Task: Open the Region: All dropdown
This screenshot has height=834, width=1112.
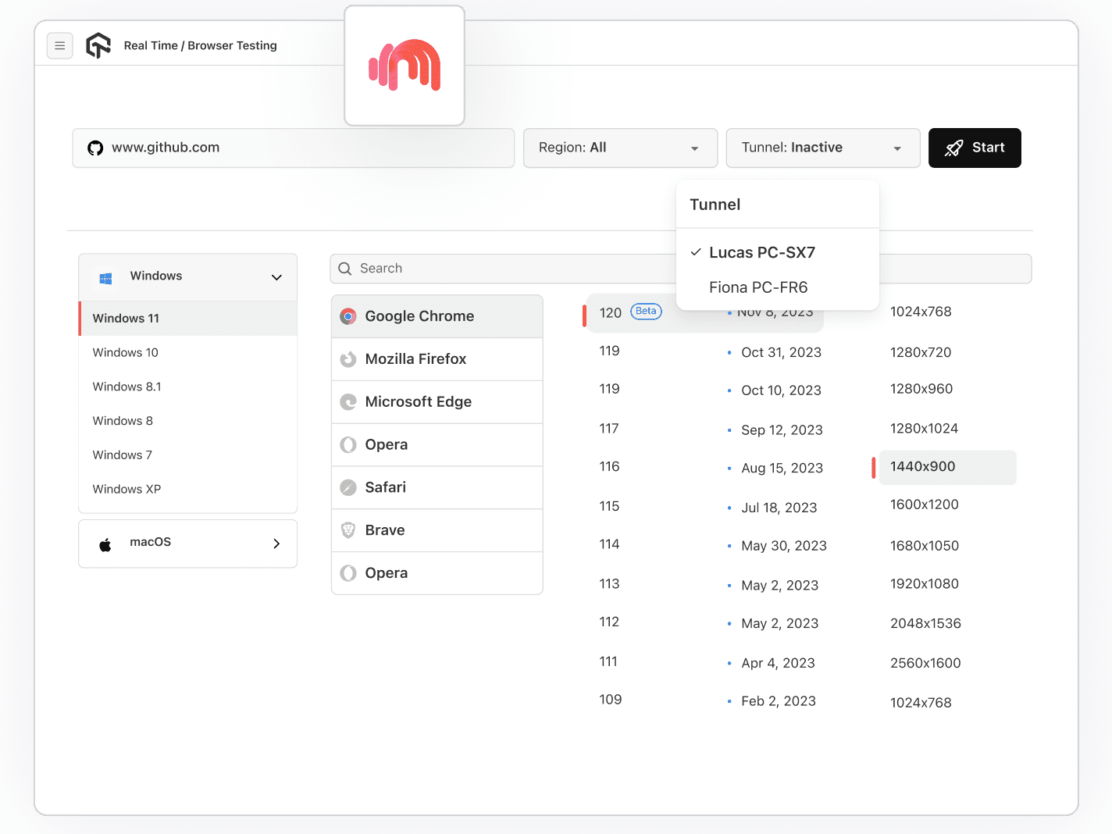Action: [620, 148]
